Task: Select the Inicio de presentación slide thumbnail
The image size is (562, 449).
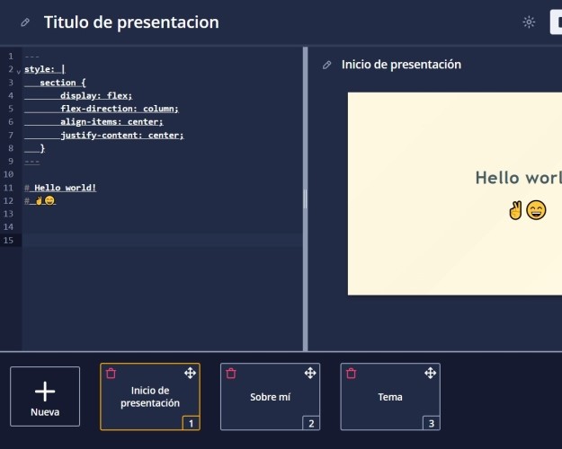Action: [x=149, y=397]
